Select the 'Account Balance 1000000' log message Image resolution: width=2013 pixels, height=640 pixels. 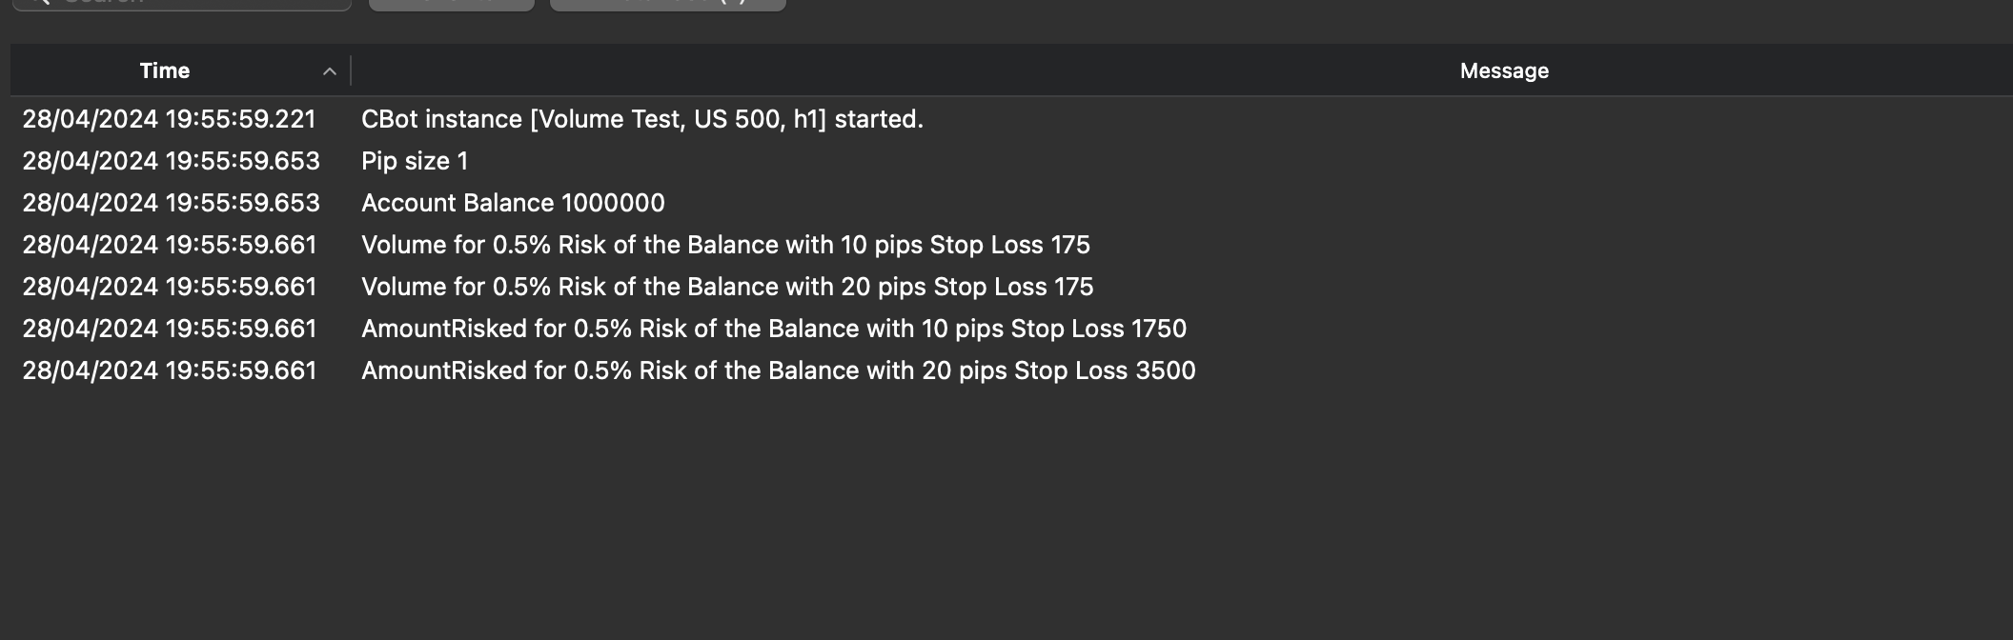click(x=513, y=203)
